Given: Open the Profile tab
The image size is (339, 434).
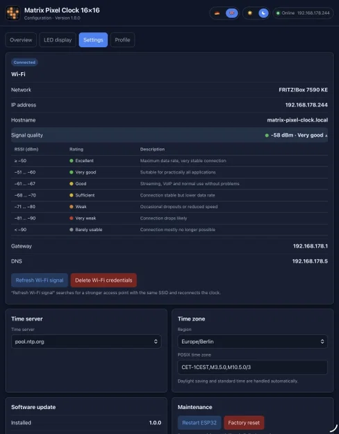Looking at the screenshot, I should (122, 40).
